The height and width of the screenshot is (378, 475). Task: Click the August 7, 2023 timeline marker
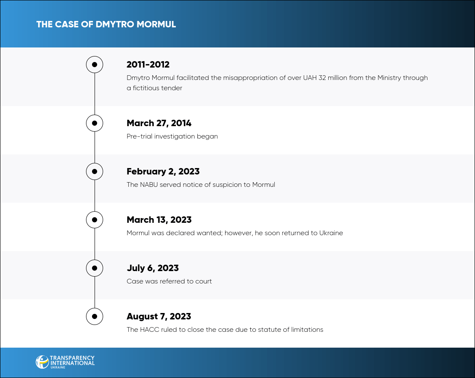point(95,316)
